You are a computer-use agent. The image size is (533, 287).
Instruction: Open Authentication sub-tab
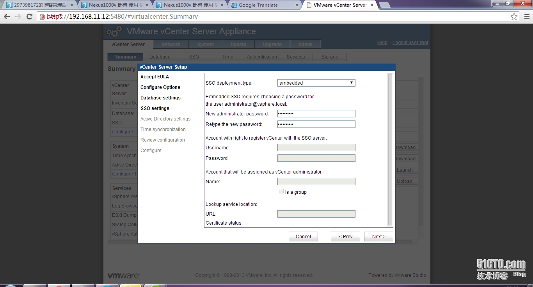[x=262, y=57]
